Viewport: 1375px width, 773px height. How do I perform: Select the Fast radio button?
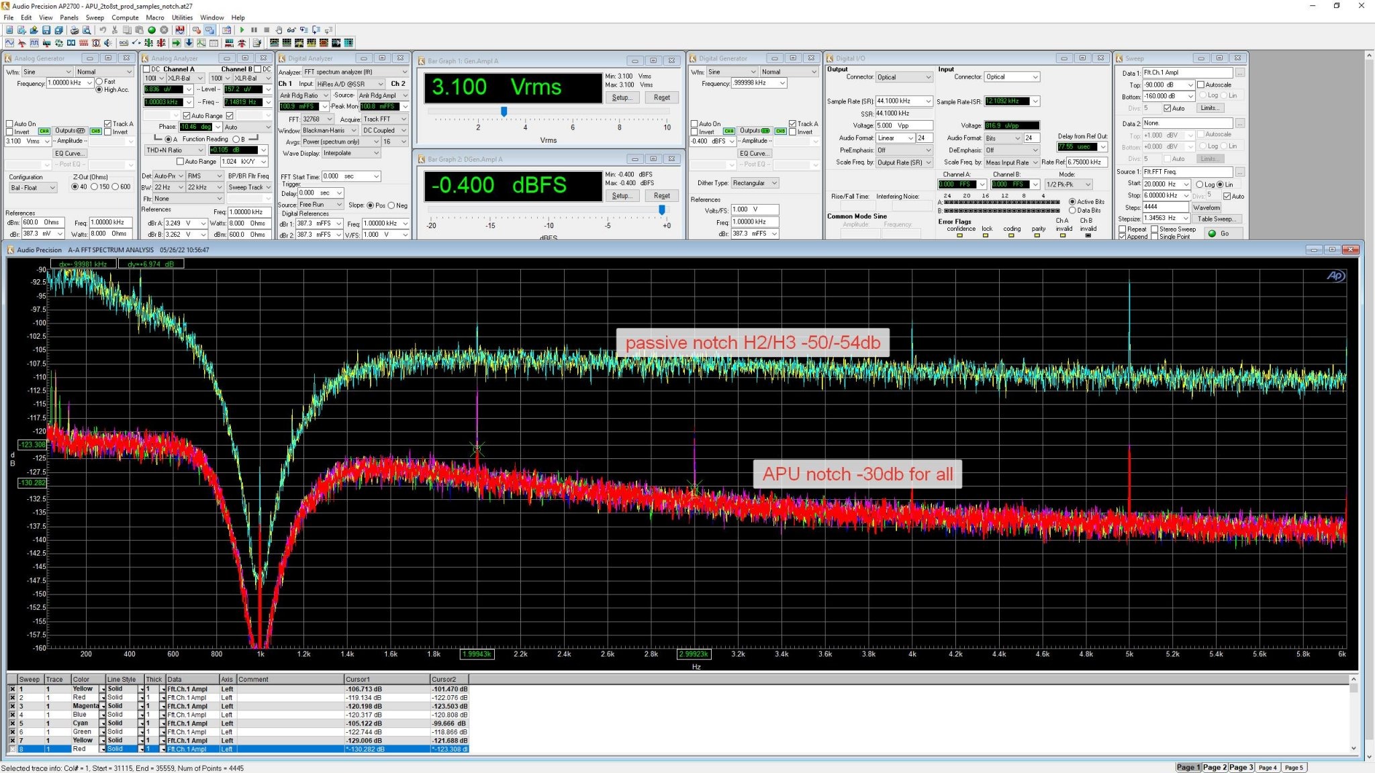[99, 81]
